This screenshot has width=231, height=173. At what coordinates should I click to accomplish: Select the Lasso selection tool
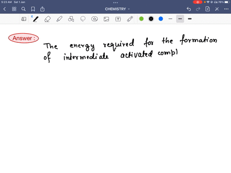(x=83, y=19)
